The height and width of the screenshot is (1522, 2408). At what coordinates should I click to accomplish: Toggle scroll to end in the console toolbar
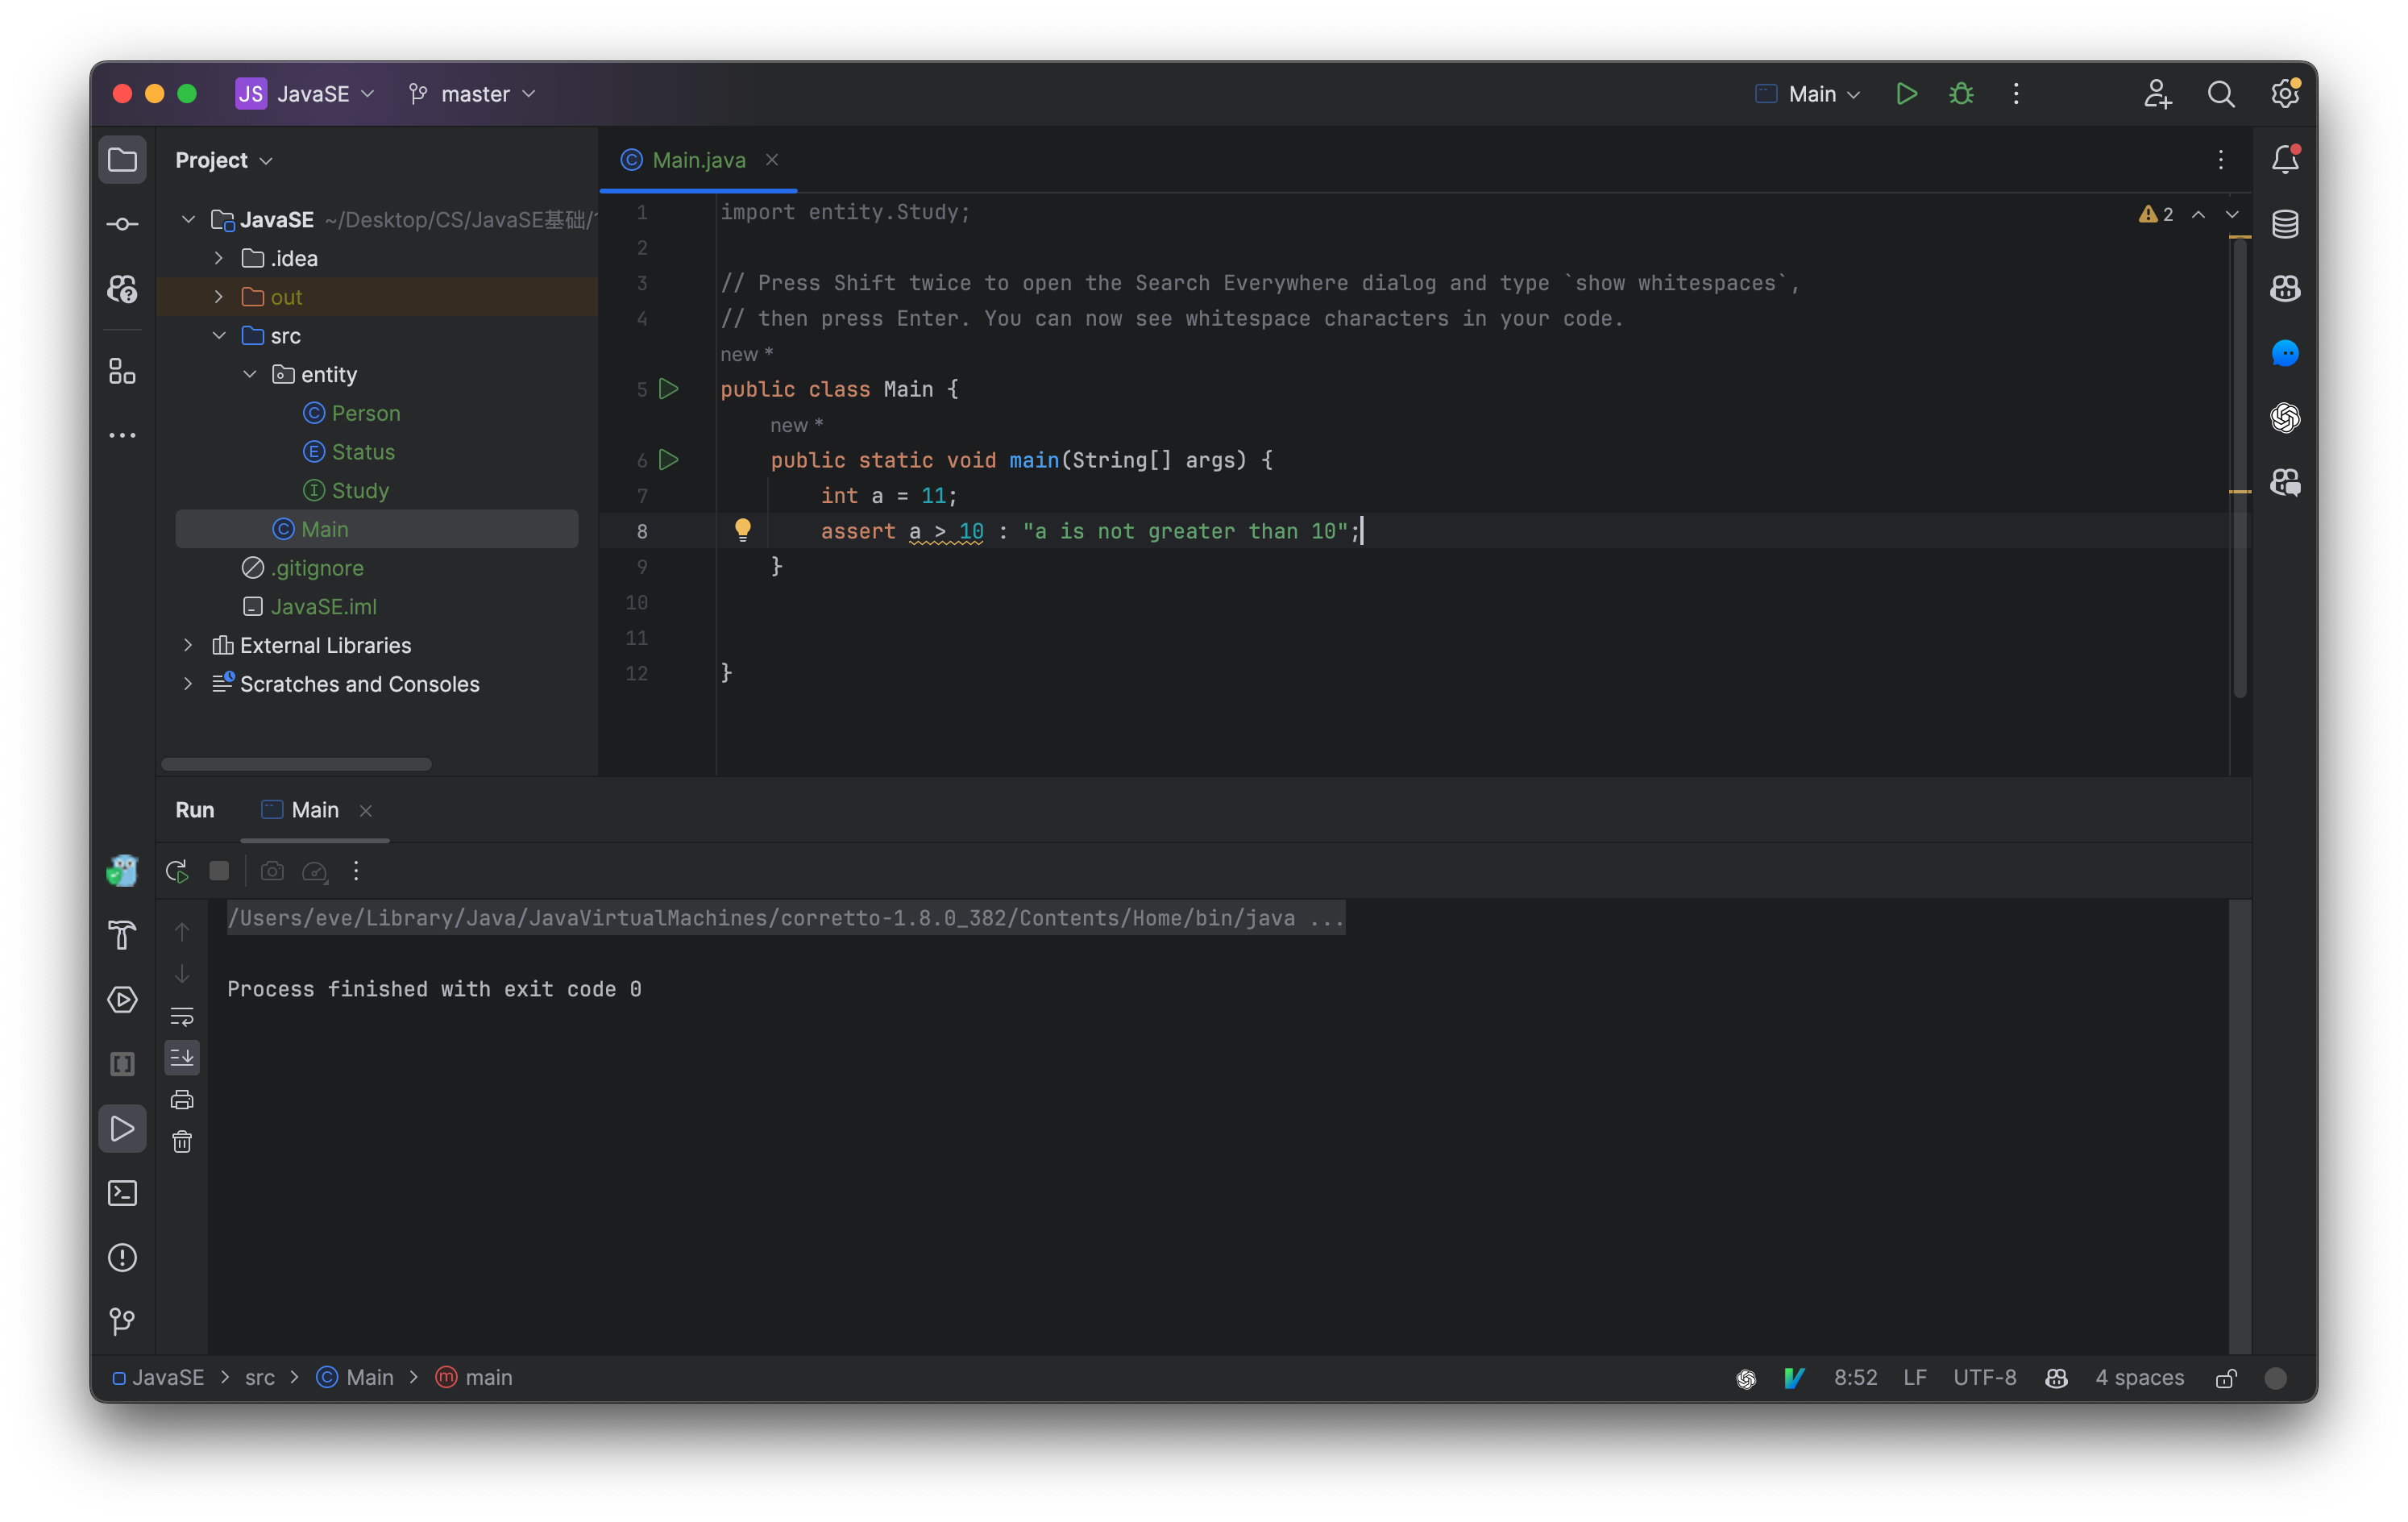[182, 1058]
